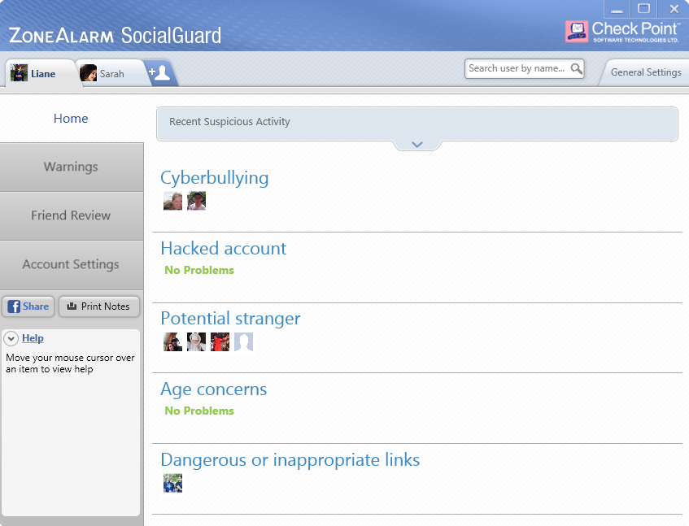Viewport: 689px width, 526px height.
Task: Open the Help link
Action: click(x=33, y=338)
